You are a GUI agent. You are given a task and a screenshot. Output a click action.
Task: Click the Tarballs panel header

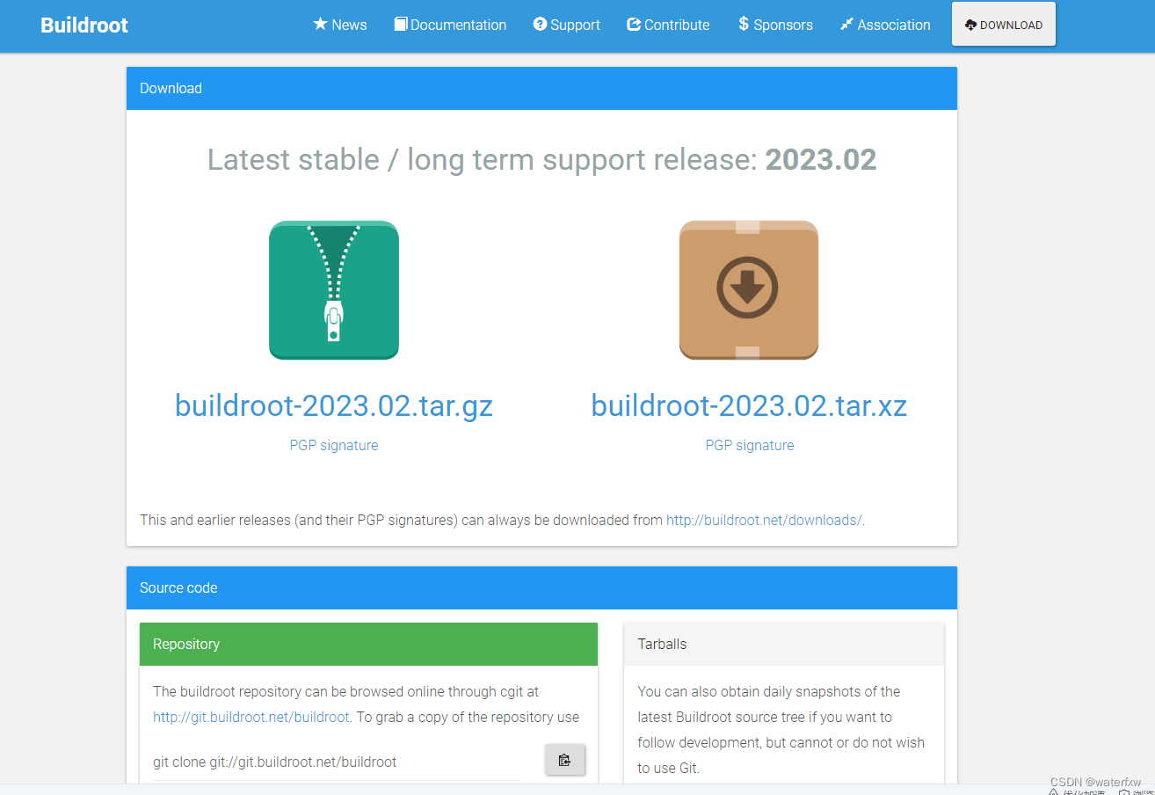pos(784,644)
